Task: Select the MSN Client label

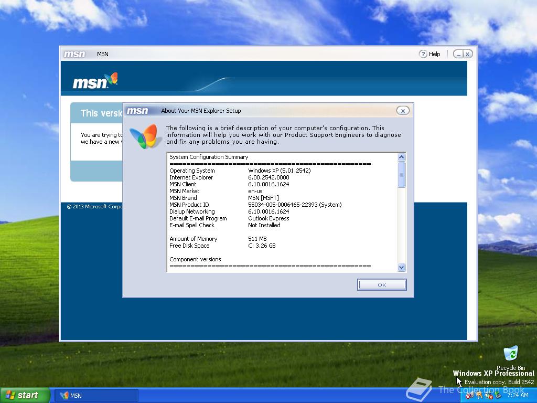Action: coord(183,184)
